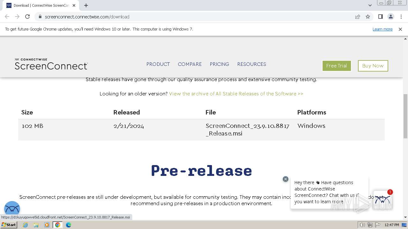Open the volume tray icon
Viewport: 408px width, 229px height.
pos(362,225)
